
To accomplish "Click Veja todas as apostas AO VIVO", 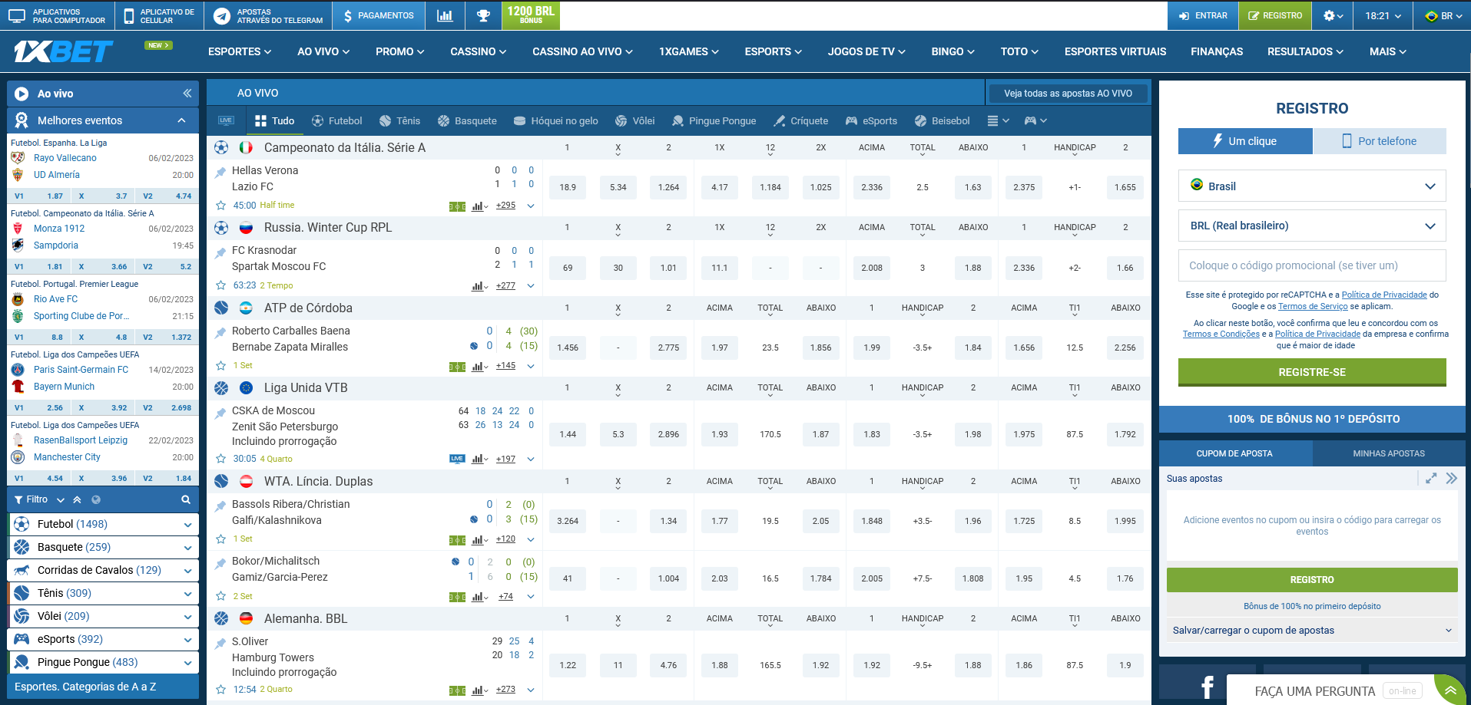I will coord(1067,94).
